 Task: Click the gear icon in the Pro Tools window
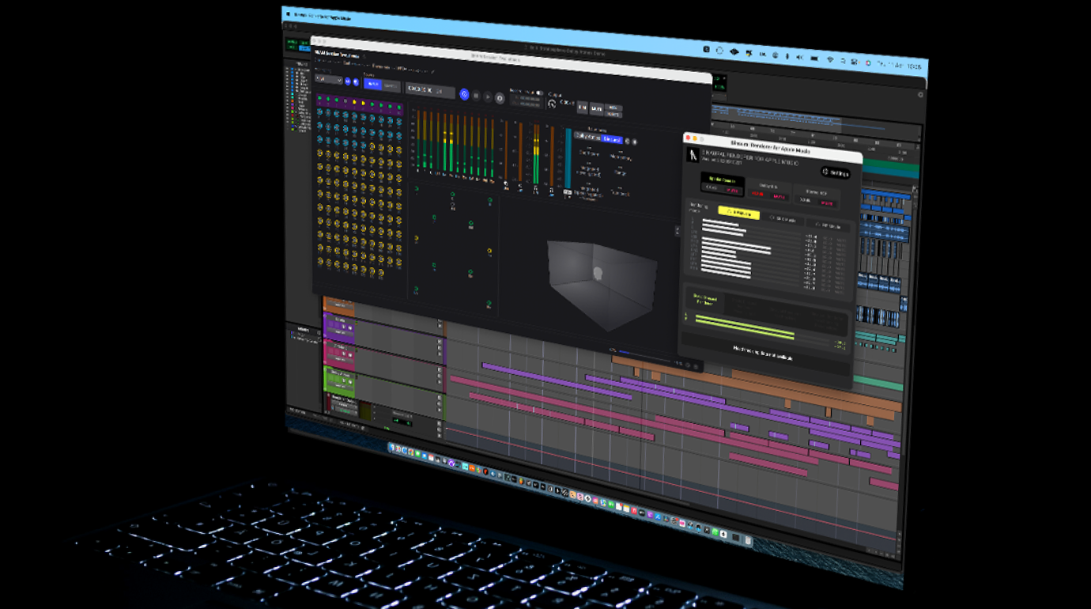click(x=920, y=96)
